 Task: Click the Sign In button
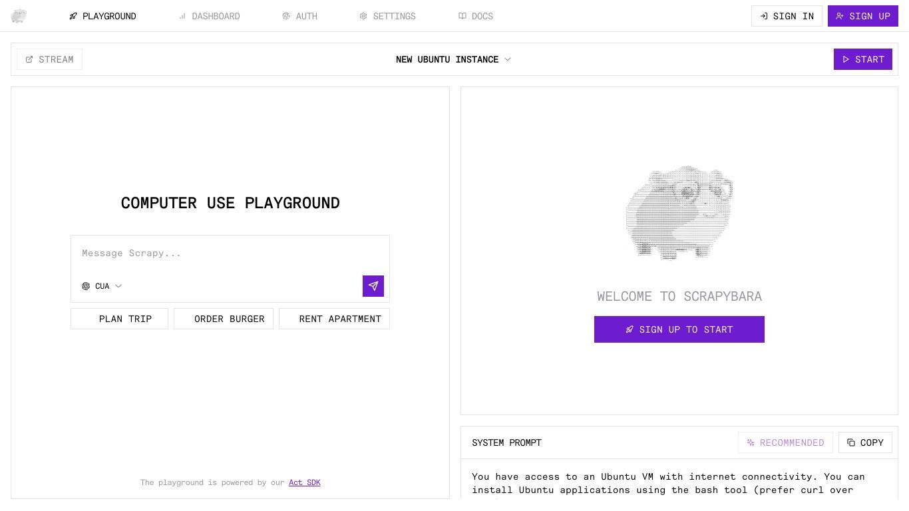tap(787, 16)
